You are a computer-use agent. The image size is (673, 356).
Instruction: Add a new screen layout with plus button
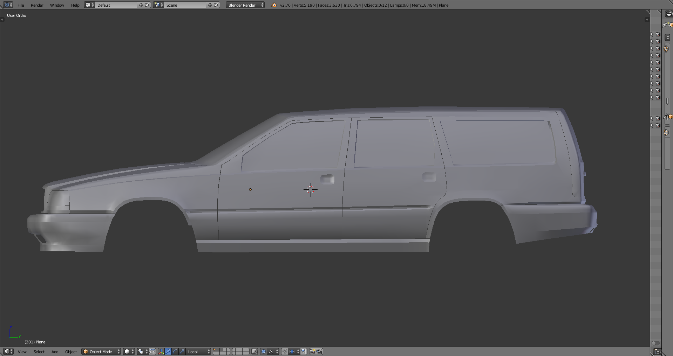click(141, 5)
